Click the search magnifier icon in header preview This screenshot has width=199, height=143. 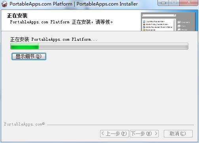coord(175,15)
